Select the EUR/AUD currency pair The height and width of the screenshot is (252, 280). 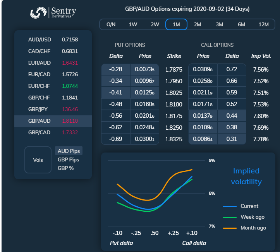pos(53,63)
